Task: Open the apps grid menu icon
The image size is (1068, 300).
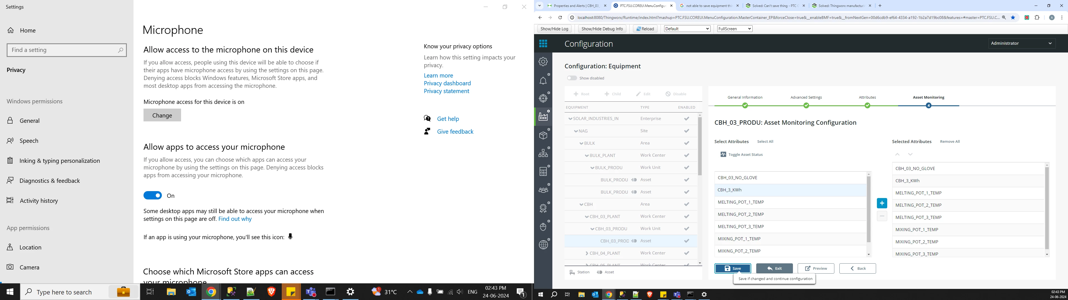Action: pyautogui.click(x=543, y=44)
